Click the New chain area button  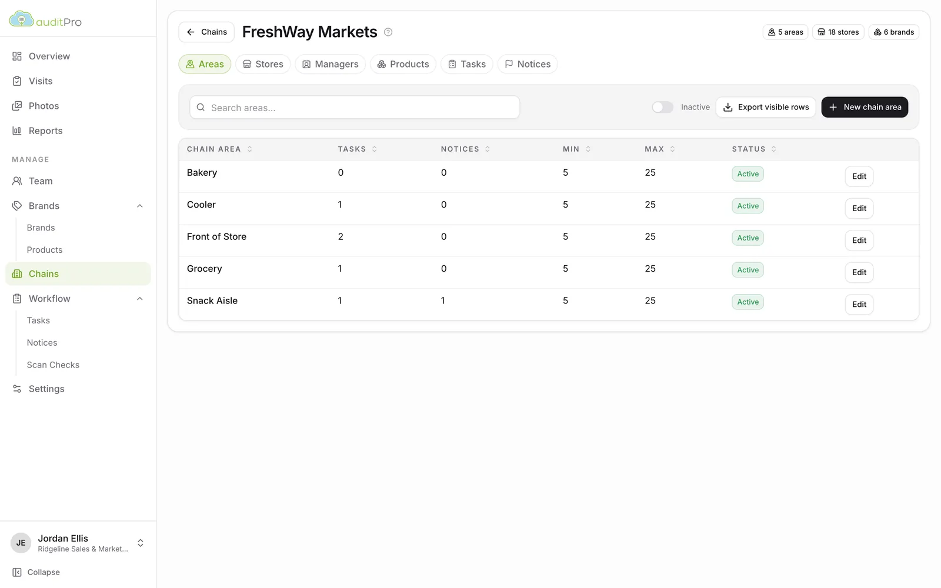[865, 107]
